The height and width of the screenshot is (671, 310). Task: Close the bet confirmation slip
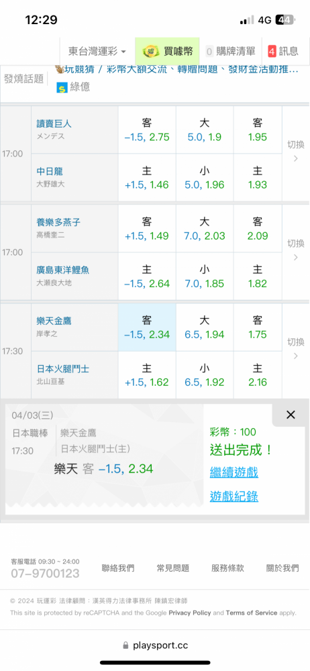[291, 414]
